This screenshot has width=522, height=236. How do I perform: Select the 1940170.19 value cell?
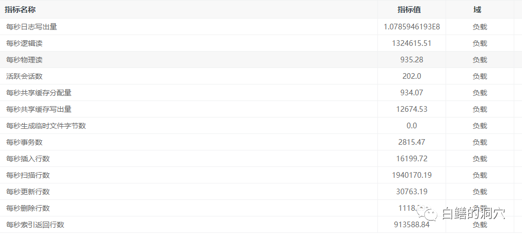pos(412,175)
